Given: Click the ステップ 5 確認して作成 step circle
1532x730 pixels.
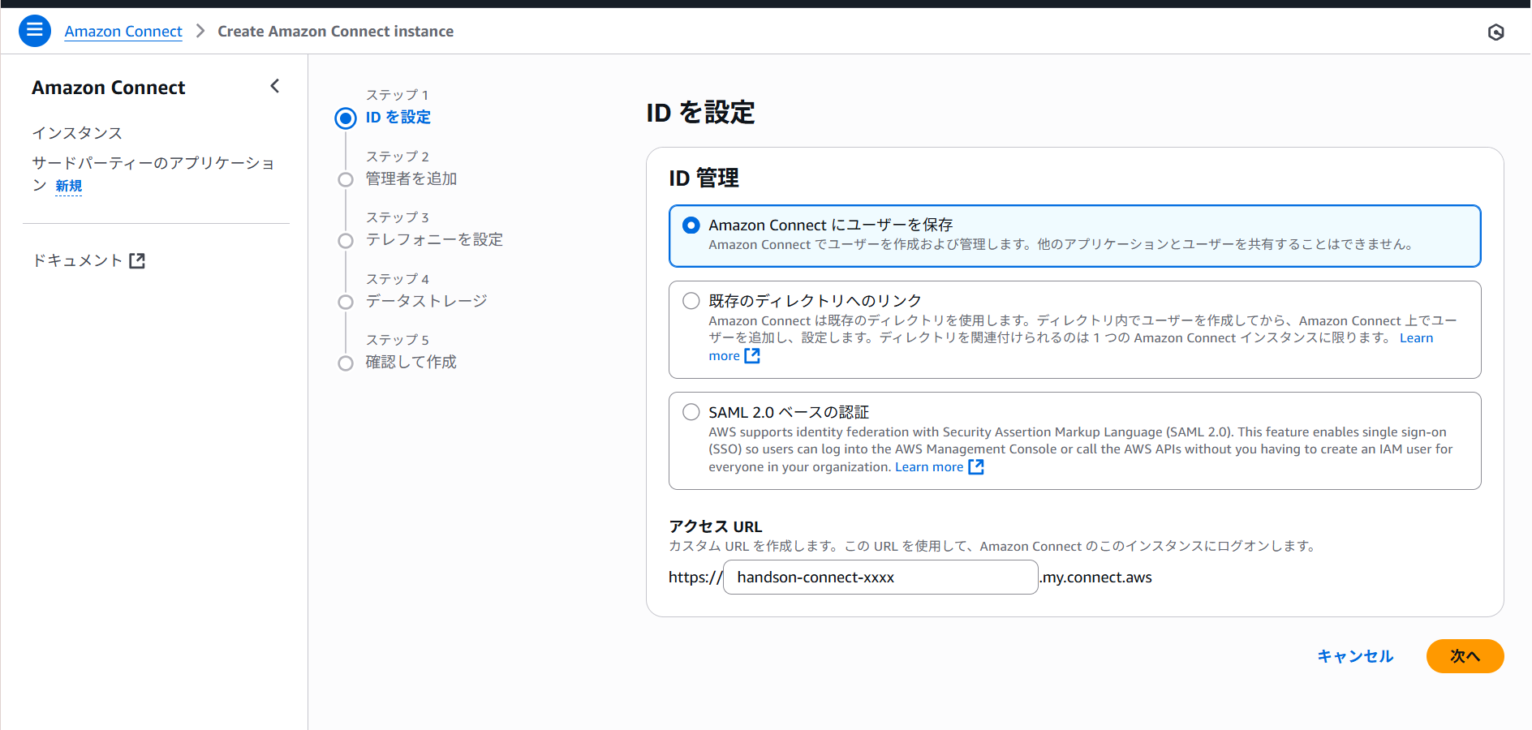Looking at the screenshot, I should 346,363.
